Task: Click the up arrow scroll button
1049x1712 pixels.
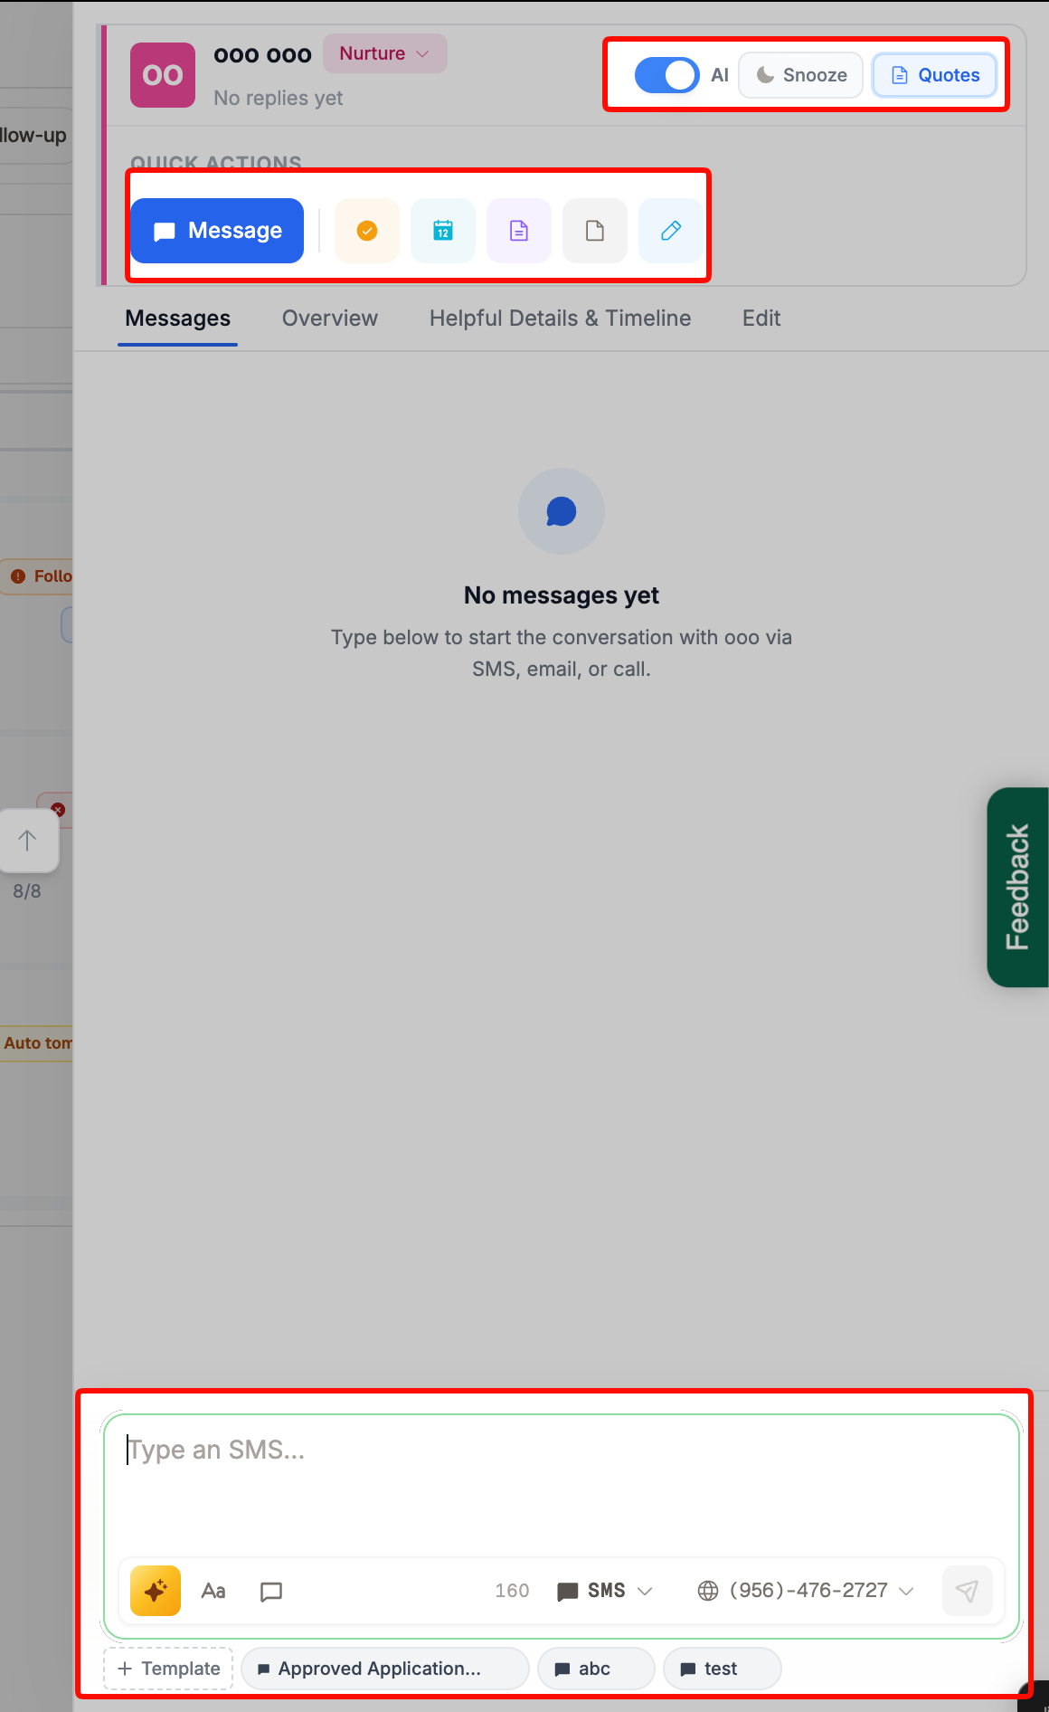Action: (27, 841)
